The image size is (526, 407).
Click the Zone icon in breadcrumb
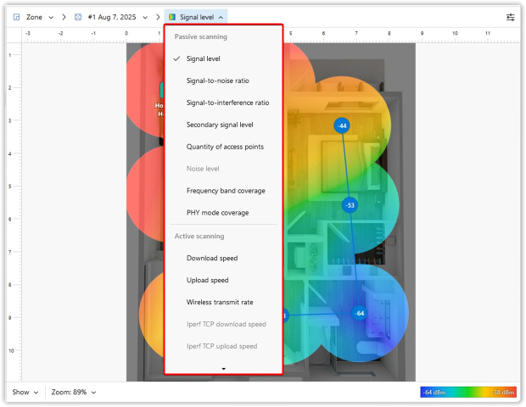click(x=15, y=17)
